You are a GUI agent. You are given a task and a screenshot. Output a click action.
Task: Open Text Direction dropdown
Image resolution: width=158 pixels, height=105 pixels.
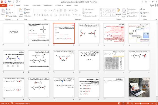(88, 9)
